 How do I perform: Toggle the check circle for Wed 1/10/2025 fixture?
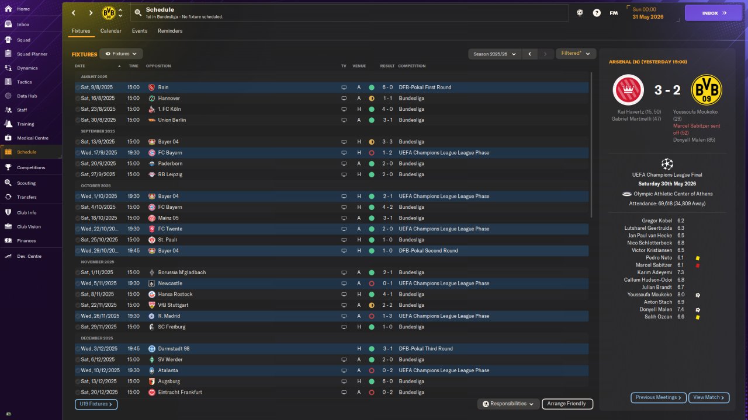78,196
